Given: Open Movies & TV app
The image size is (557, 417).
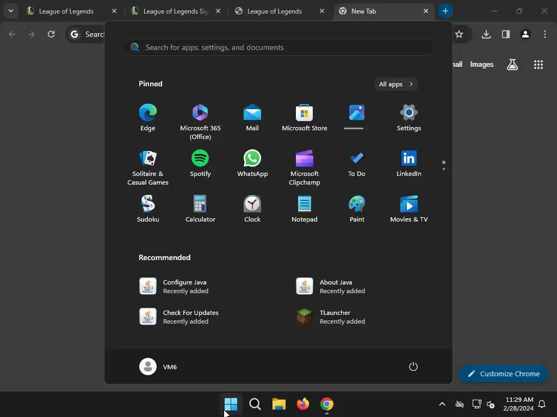Looking at the screenshot, I should (x=409, y=209).
